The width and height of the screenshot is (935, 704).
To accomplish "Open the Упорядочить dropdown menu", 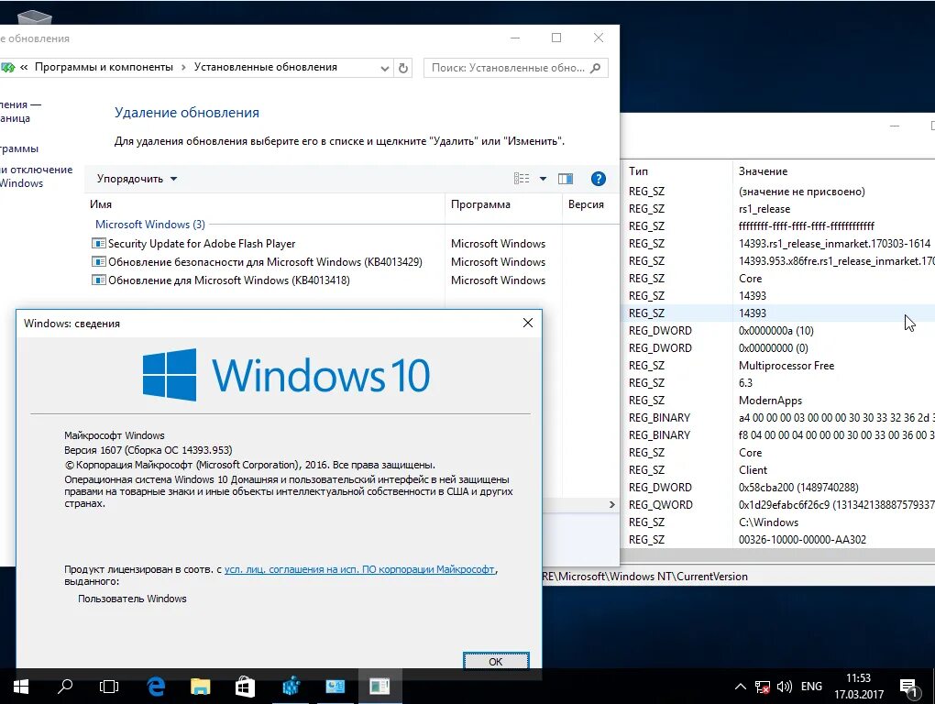I will coord(137,179).
